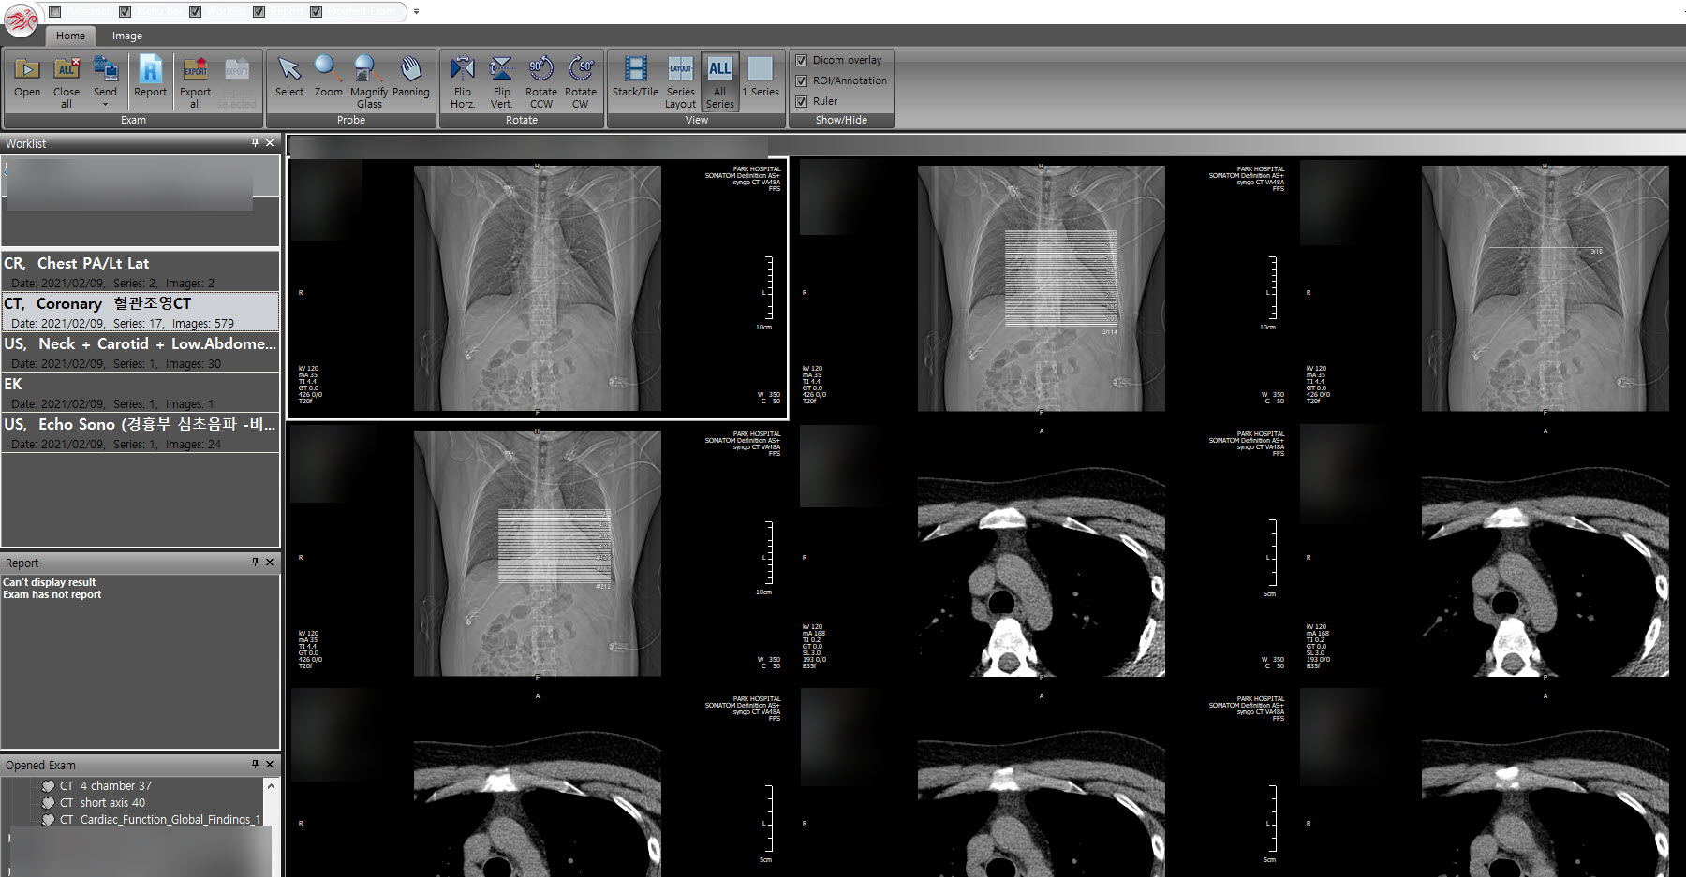Screen dimensions: 1686x877
Task: Toggle the Ruler checkbox
Action: click(x=801, y=101)
